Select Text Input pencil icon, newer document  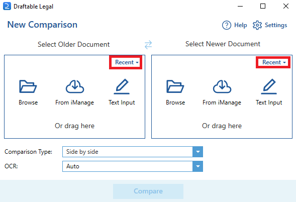click(x=269, y=86)
